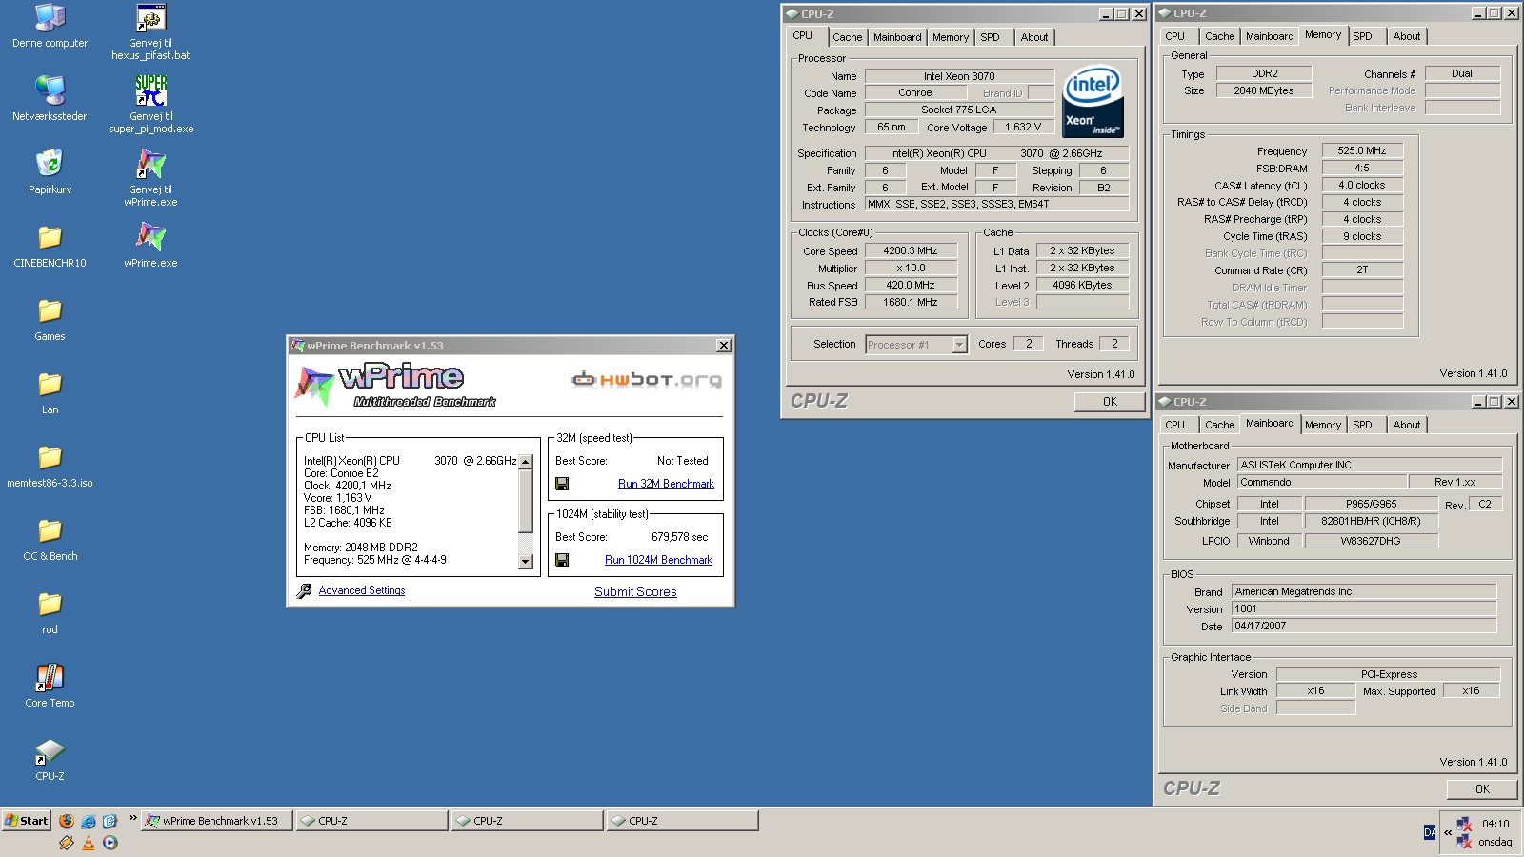Click the motherboard Model field Commando
This screenshot has height=857, width=1524.
1321,482
